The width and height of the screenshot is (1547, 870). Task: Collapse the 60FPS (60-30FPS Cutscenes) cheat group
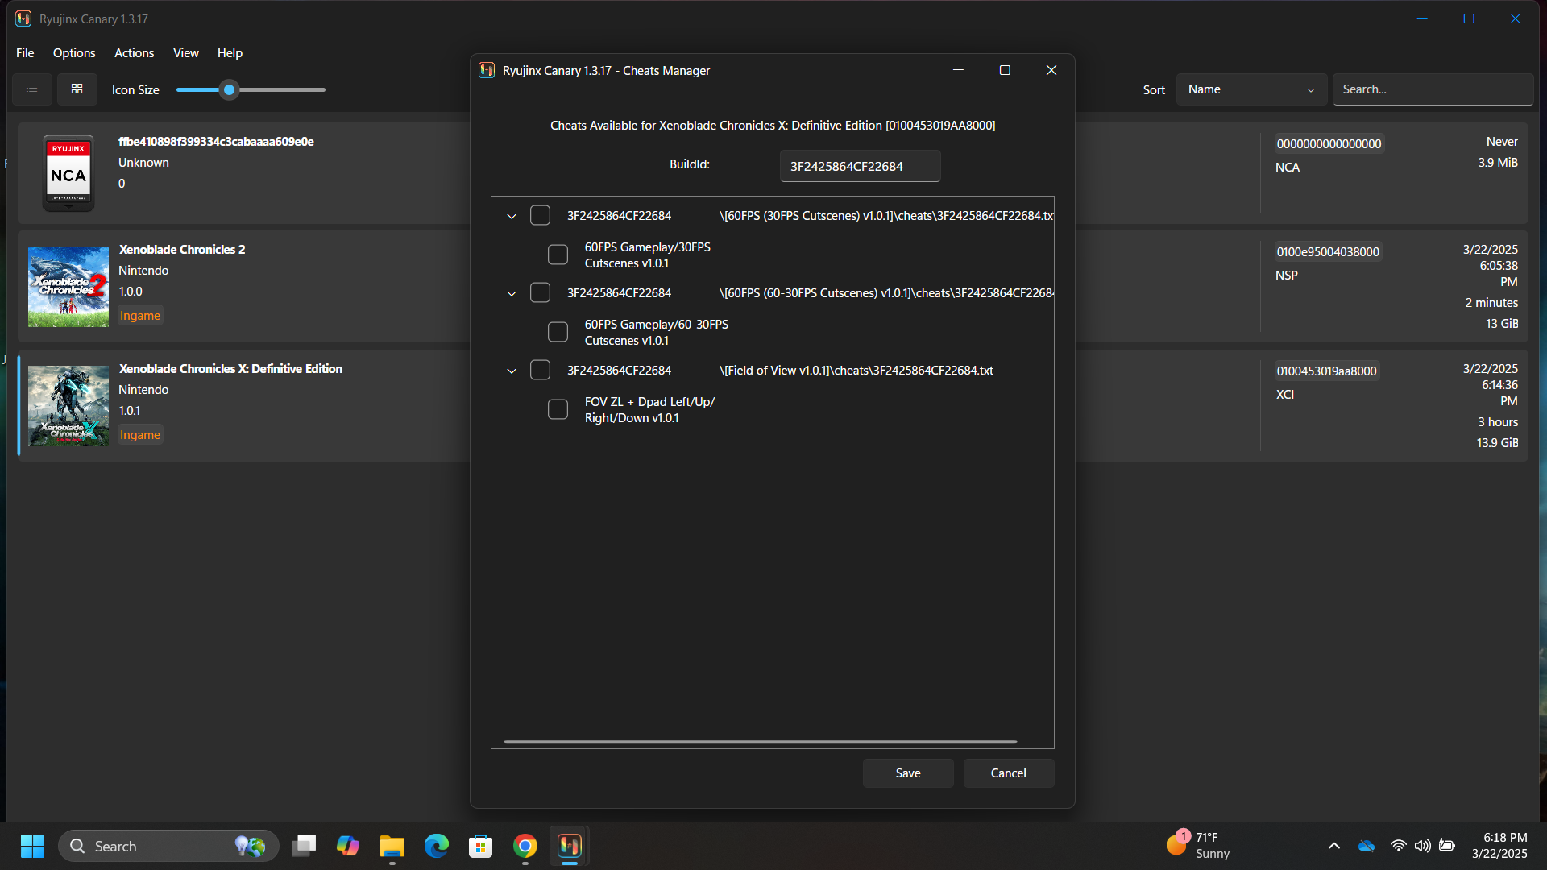click(512, 293)
